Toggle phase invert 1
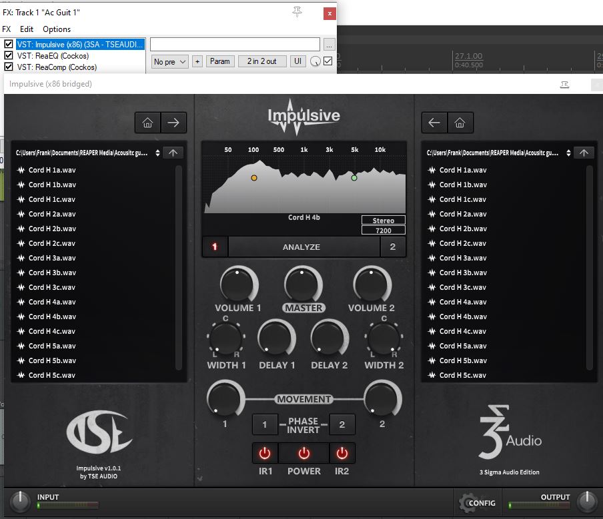Image resolution: width=603 pixels, height=519 pixels. point(265,424)
